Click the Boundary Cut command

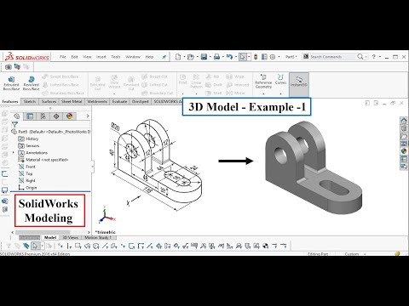[158, 93]
